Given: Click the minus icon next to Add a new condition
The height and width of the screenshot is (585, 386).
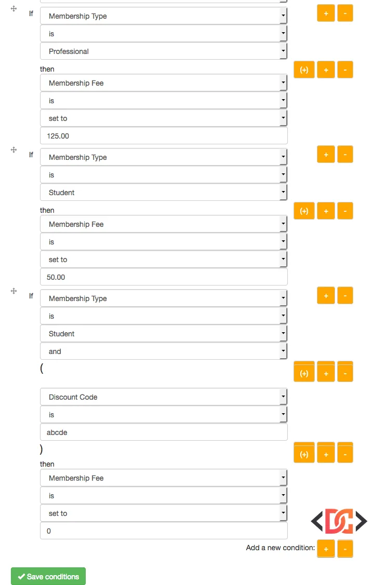Looking at the screenshot, I should [345, 549].
